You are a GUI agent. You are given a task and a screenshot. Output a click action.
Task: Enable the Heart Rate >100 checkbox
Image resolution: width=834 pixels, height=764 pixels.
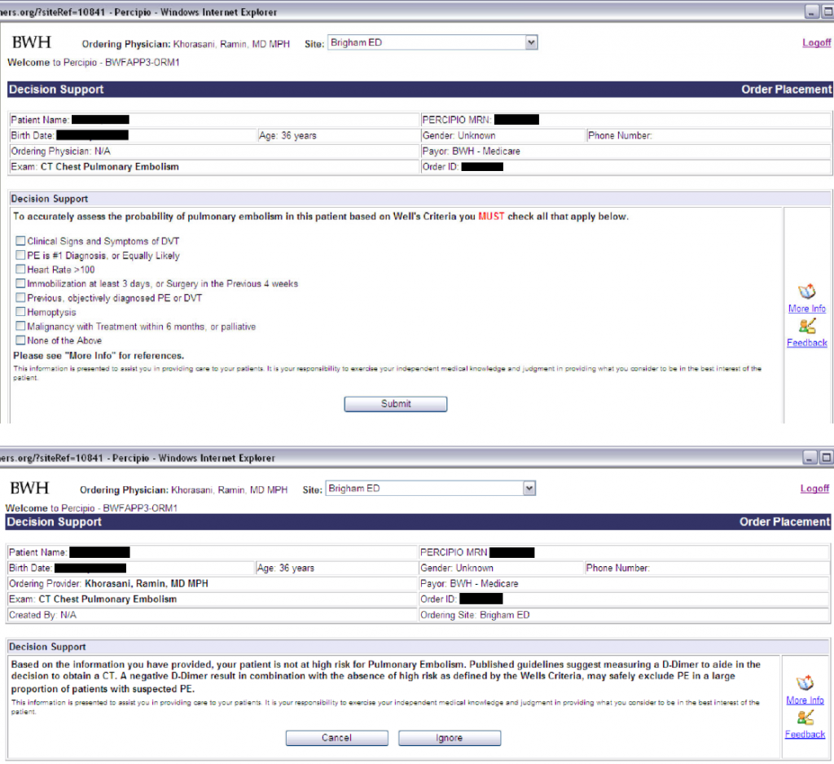coord(20,270)
